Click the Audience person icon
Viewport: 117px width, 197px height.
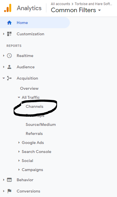click(9, 67)
